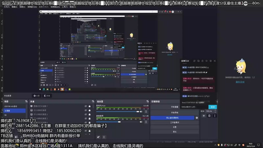Open the 场景集合(S) menu

[55, 7]
